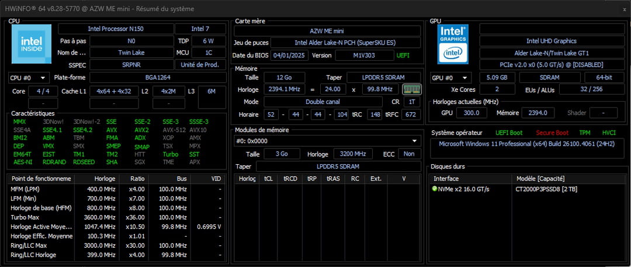
Task: Open the GPU #0 selector dropdown
Action: coord(450,78)
